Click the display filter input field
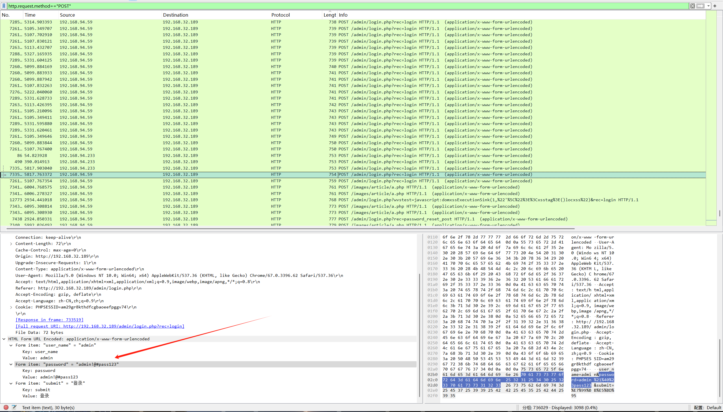 [x=340, y=6]
